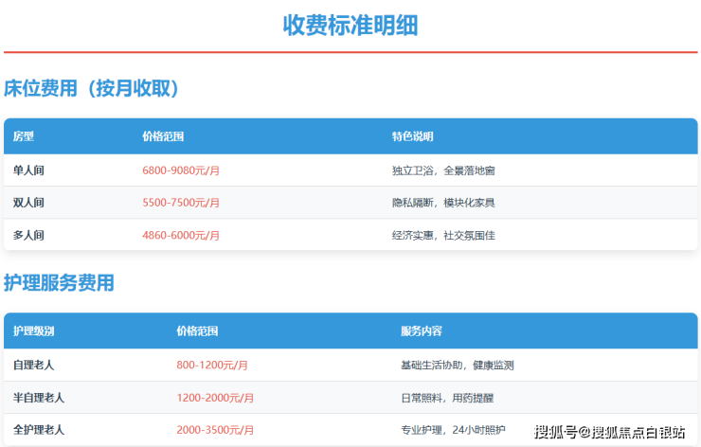Select the 自理老人 row label
The height and width of the screenshot is (447, 701).
34,365
